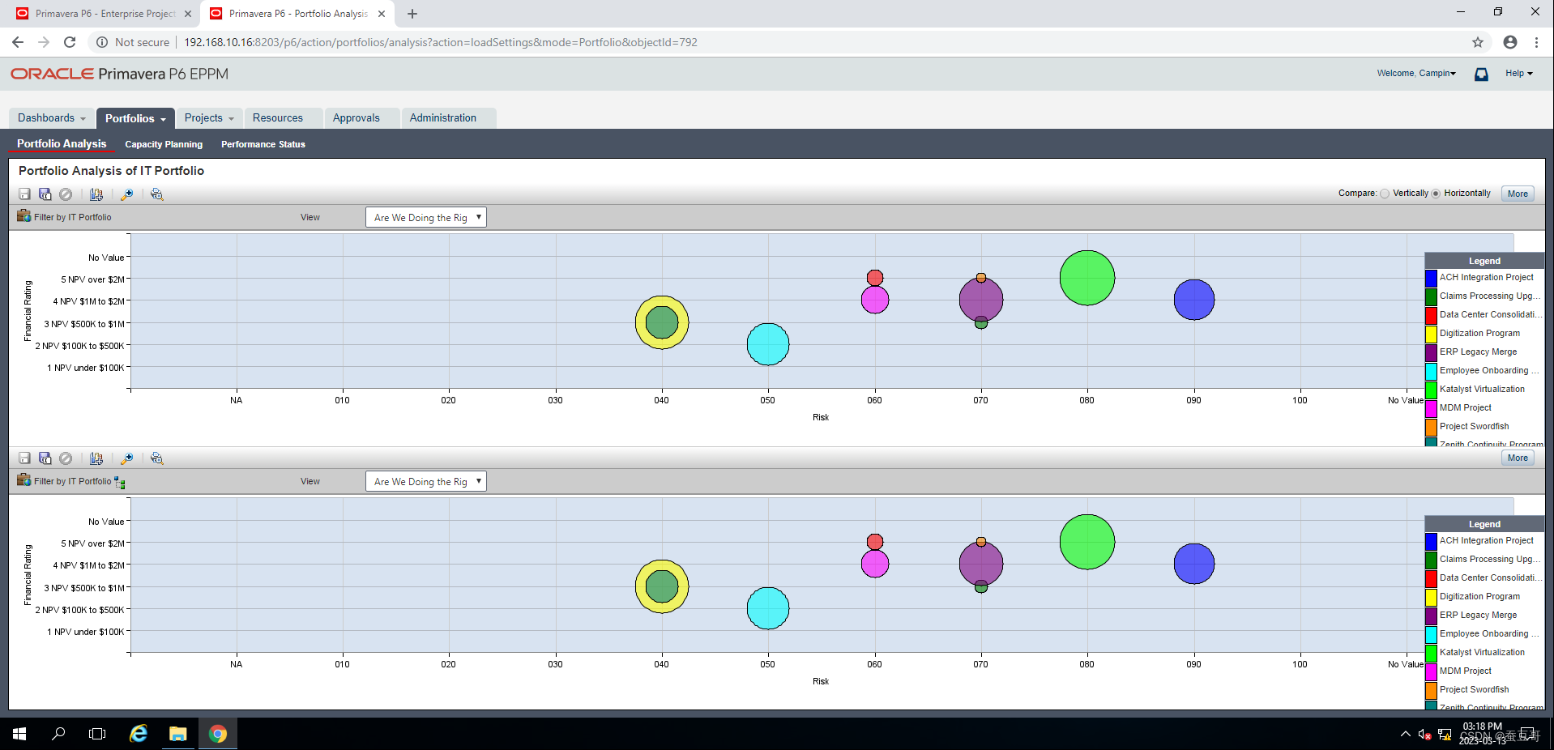This screenshot has height=750, width=1554.
Task: Click the Save As icon on the toolbar
Action: tap(45, 194)
